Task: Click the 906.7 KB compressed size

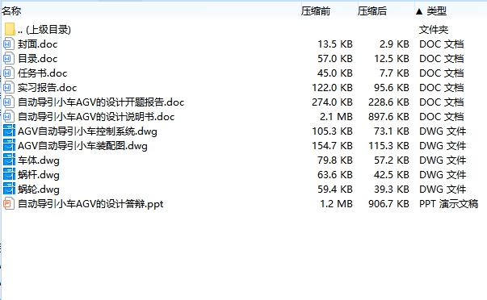Action: (x=388, y=204)
